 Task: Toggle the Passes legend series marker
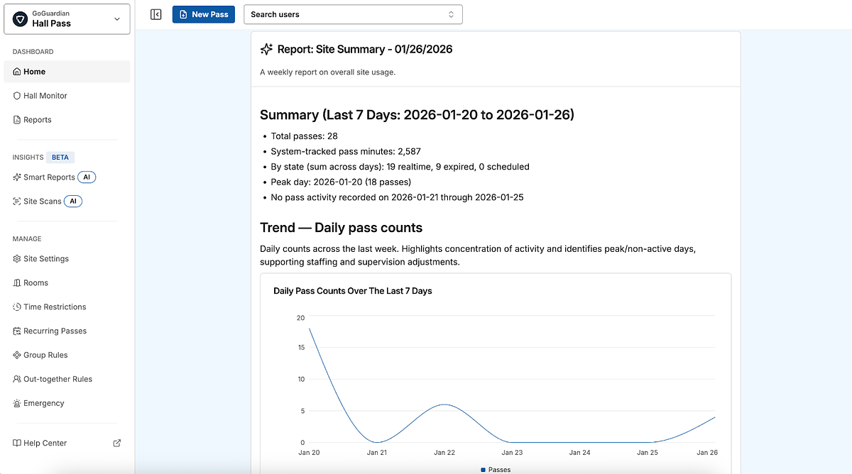click(x=484, y=470)
